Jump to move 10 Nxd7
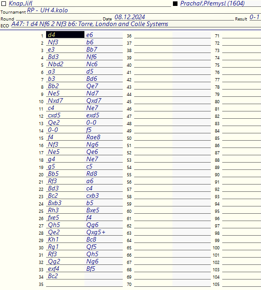 65,100
